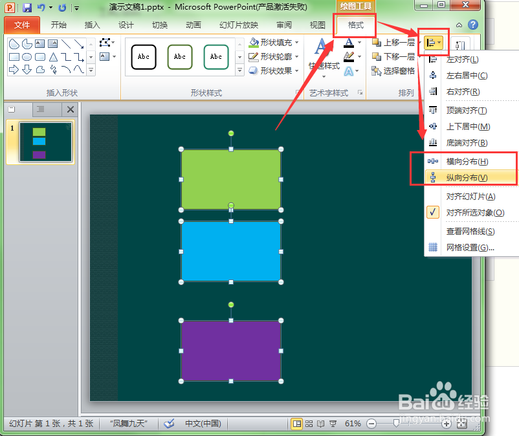This screenshot has width=519, height=436.
Task: Open the undo history dropdown arrow
Action: point(51,7)
